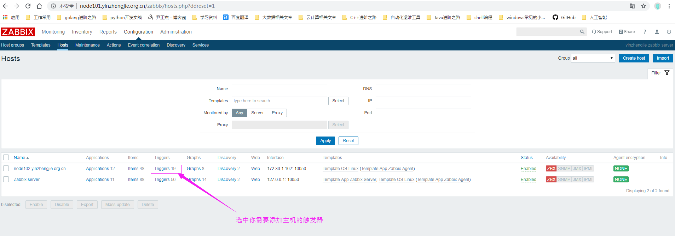Open the 工作常用 bookmark folder
Viewport: 675px width, 236px height.
click(x=38, y=17)
